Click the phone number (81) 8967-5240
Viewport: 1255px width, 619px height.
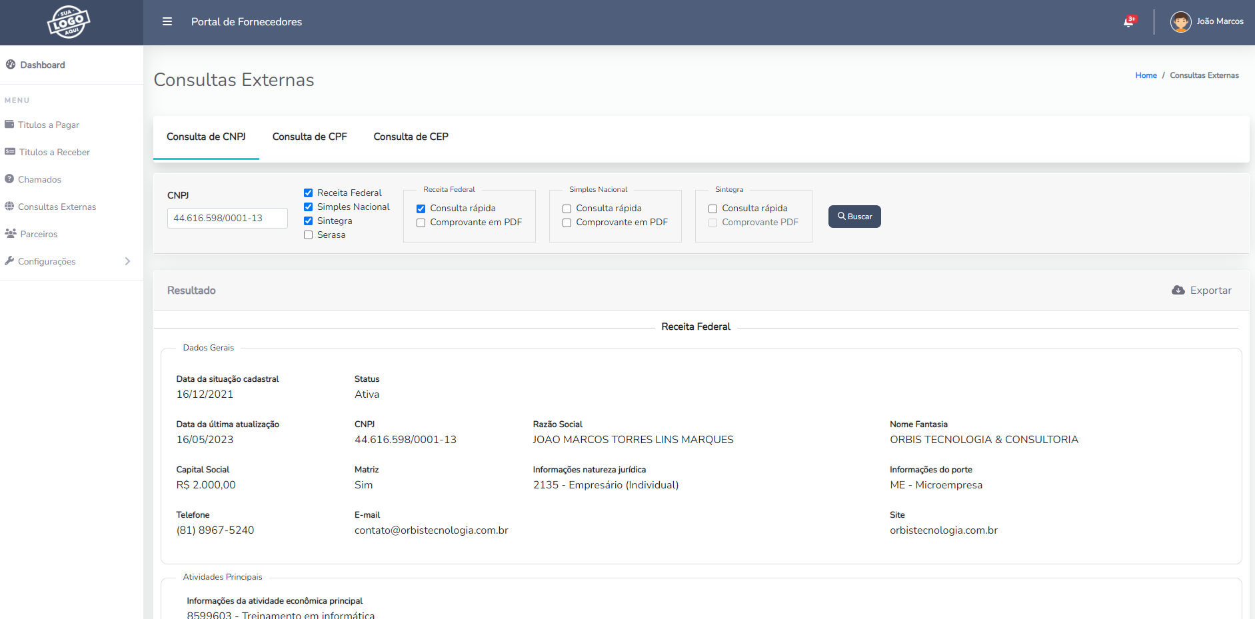pos(215,530)
